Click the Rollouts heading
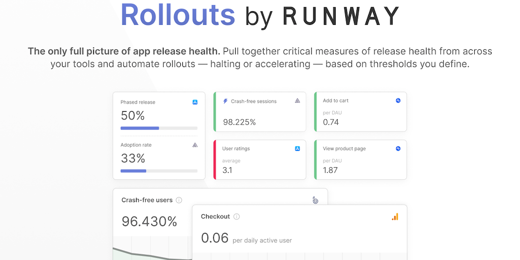520x260 pixels. tap(178, 15)
